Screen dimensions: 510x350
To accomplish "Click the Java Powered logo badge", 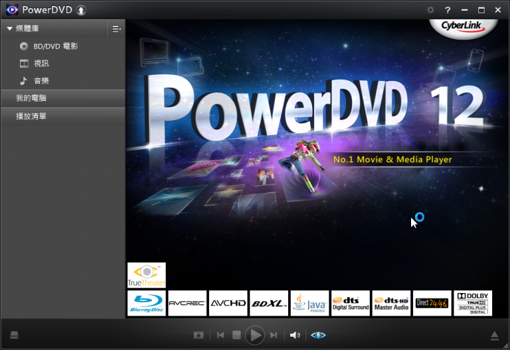I will (309, 303).
